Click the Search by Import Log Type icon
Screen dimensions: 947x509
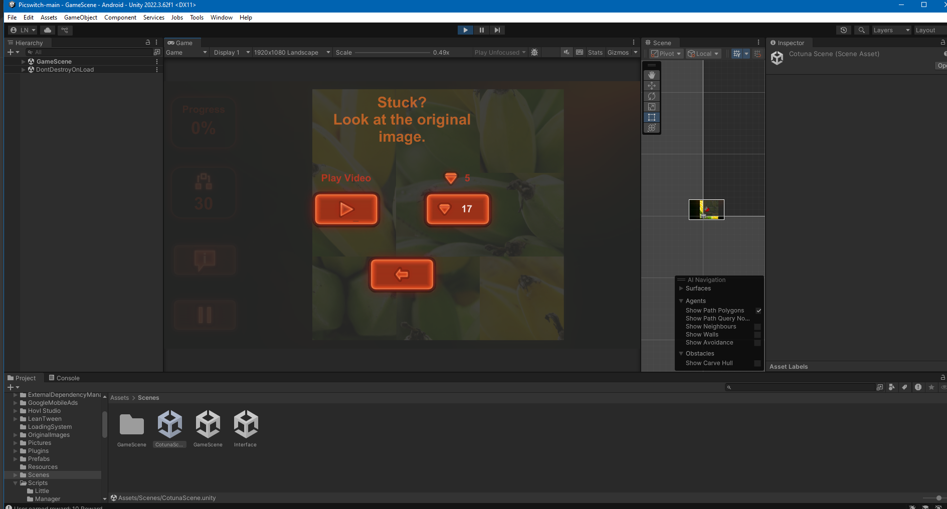(x=918, y=387)
